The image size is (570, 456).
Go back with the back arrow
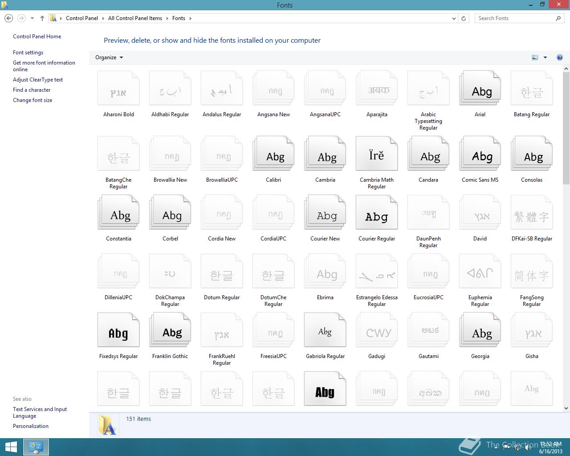pyautogui.click(x=8, y=18)
